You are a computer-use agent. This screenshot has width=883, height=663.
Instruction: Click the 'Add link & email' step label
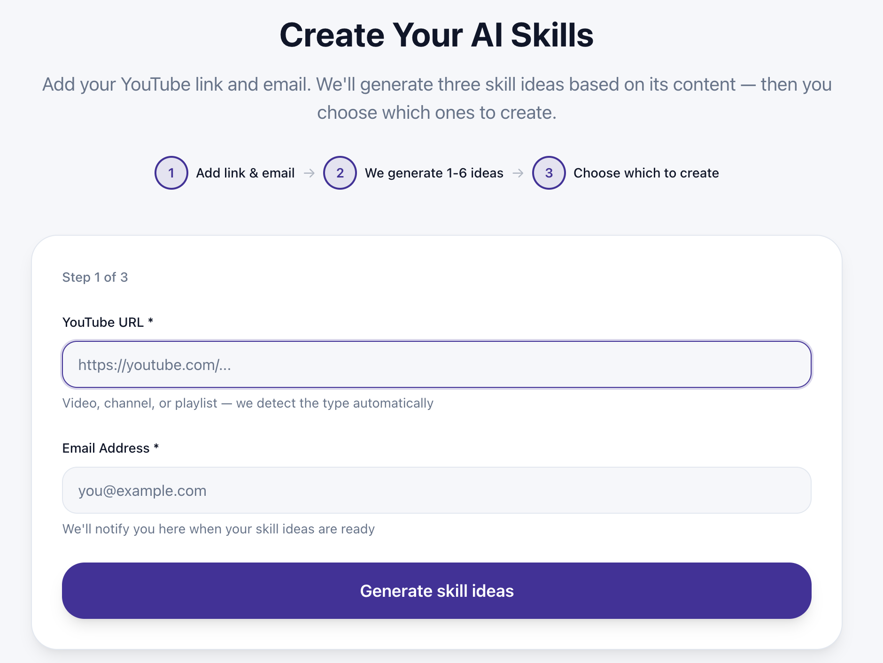(x=245, y=173)
